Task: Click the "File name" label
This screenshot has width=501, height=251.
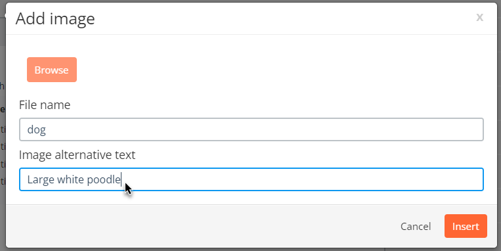Action: 45,105
